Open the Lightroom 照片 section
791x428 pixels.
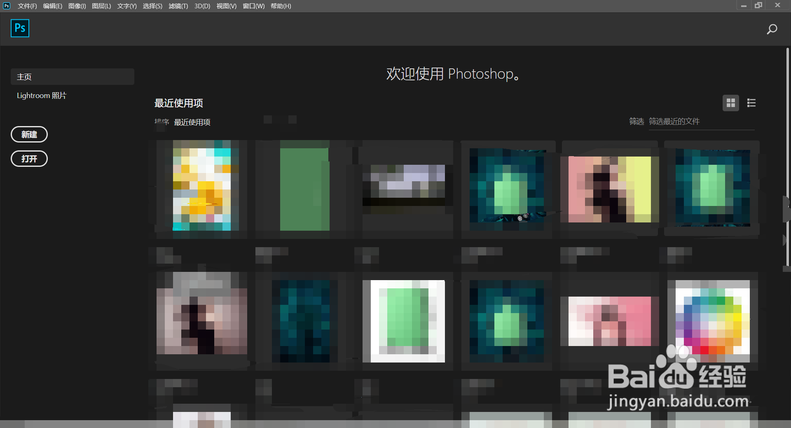[x=41, y=95]
